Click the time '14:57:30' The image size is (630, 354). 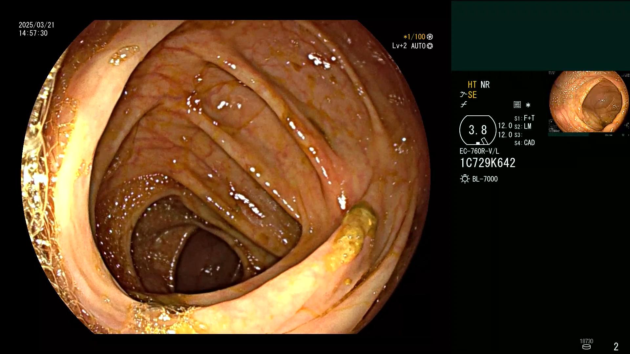pyautogui.click(x=33, y=33)
